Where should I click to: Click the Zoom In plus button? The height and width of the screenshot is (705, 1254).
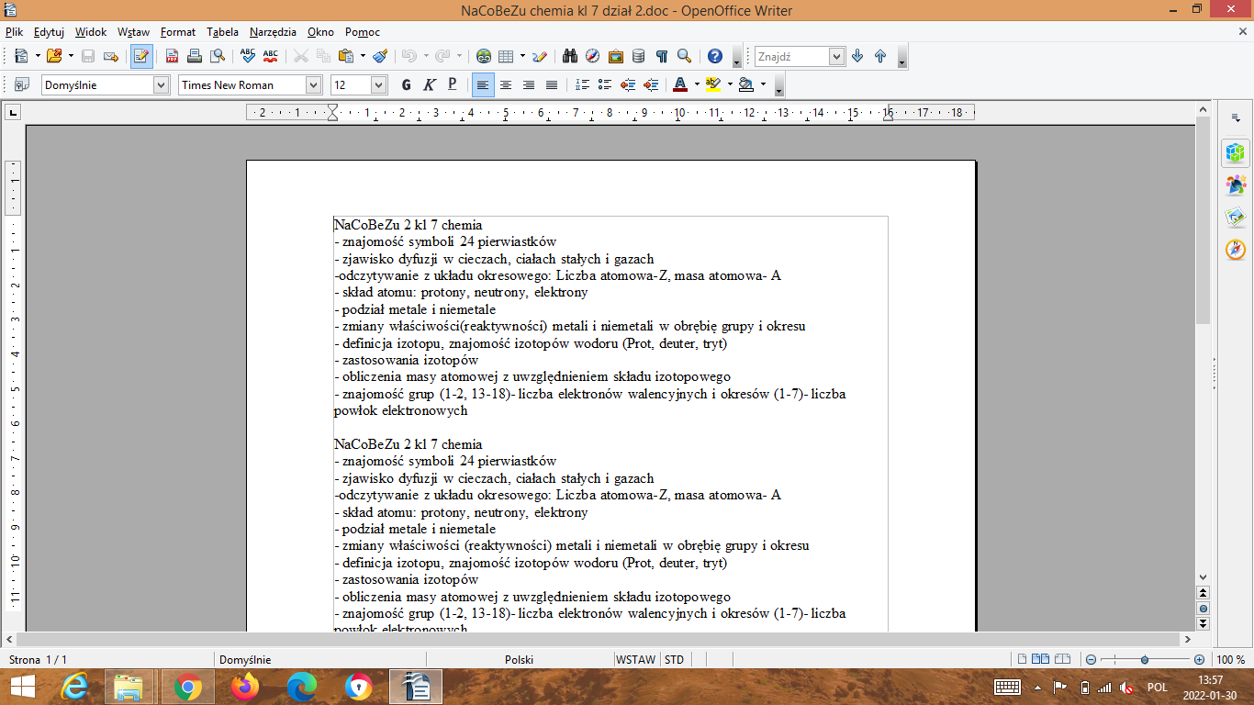pyautogui.click(x=1199, y=659)
